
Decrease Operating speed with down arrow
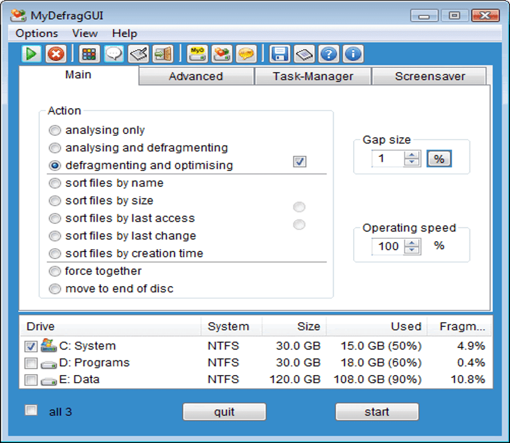(411, 250)
